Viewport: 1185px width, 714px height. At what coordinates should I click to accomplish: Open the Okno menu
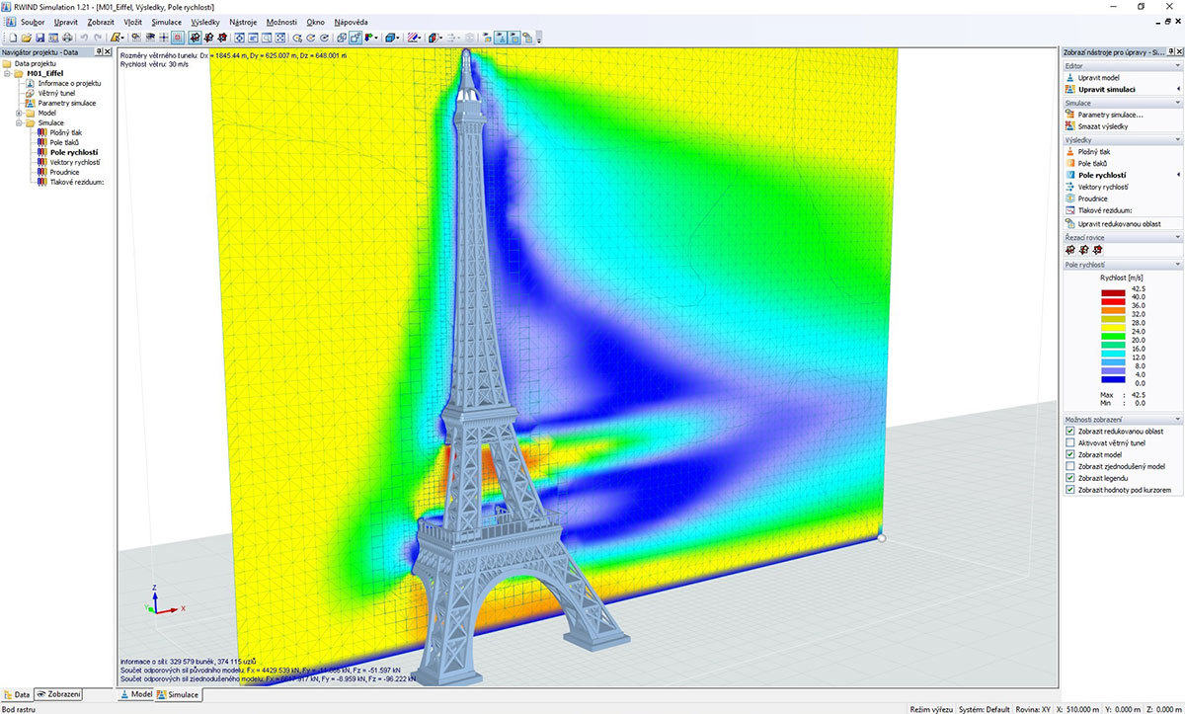tap(315, 21)
